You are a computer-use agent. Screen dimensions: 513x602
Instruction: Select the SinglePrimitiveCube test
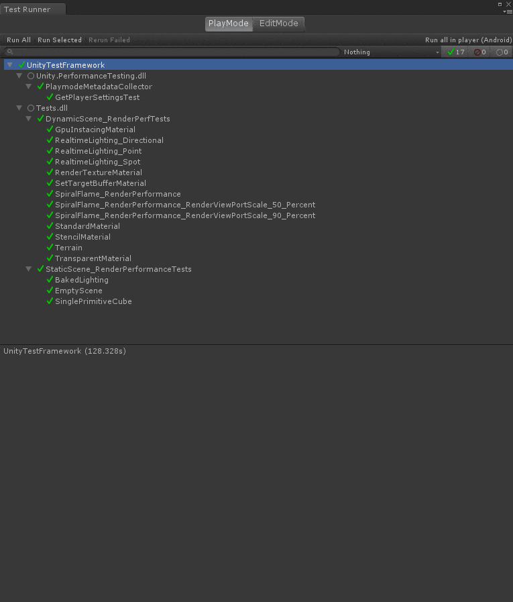point(93,302)
